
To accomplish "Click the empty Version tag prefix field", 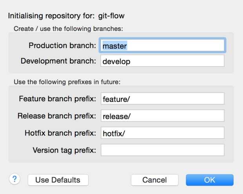I will point(162,150).
